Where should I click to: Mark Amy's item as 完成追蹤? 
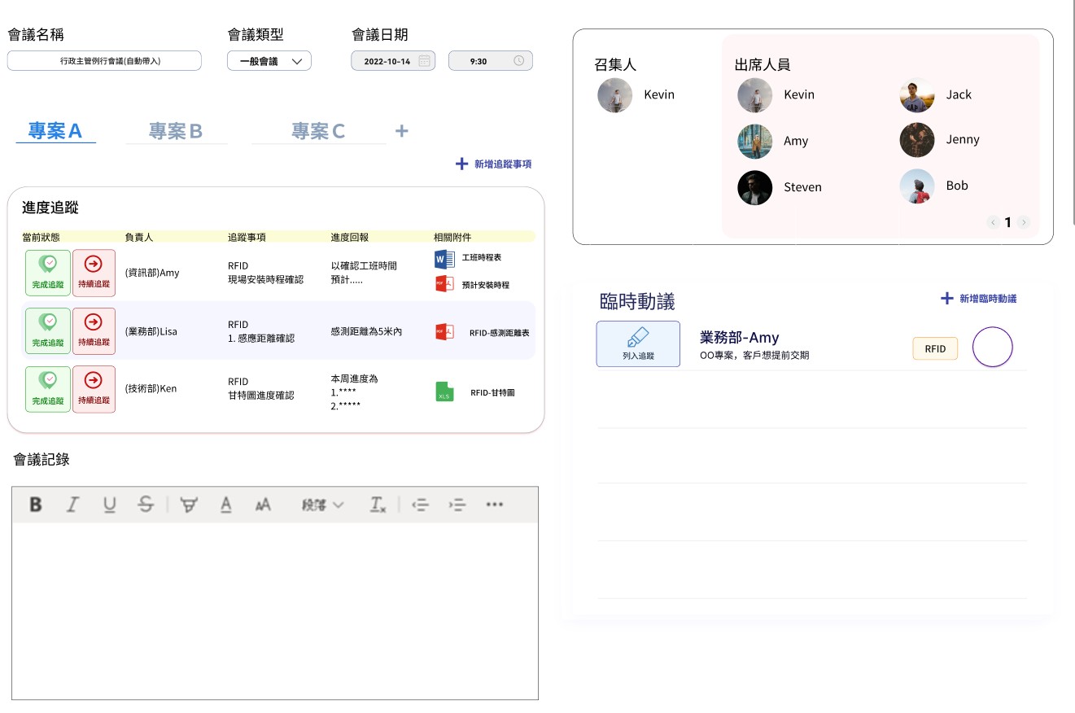click(x=48, y=273)
